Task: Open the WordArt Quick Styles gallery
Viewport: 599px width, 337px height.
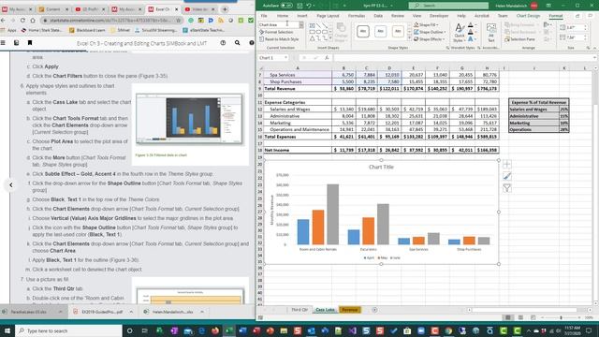Action: coord(459,33)
